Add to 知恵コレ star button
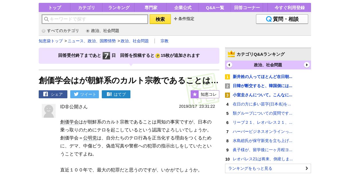Screen dimensions: 344x180 pyautogui.click(x=205, y=94)
